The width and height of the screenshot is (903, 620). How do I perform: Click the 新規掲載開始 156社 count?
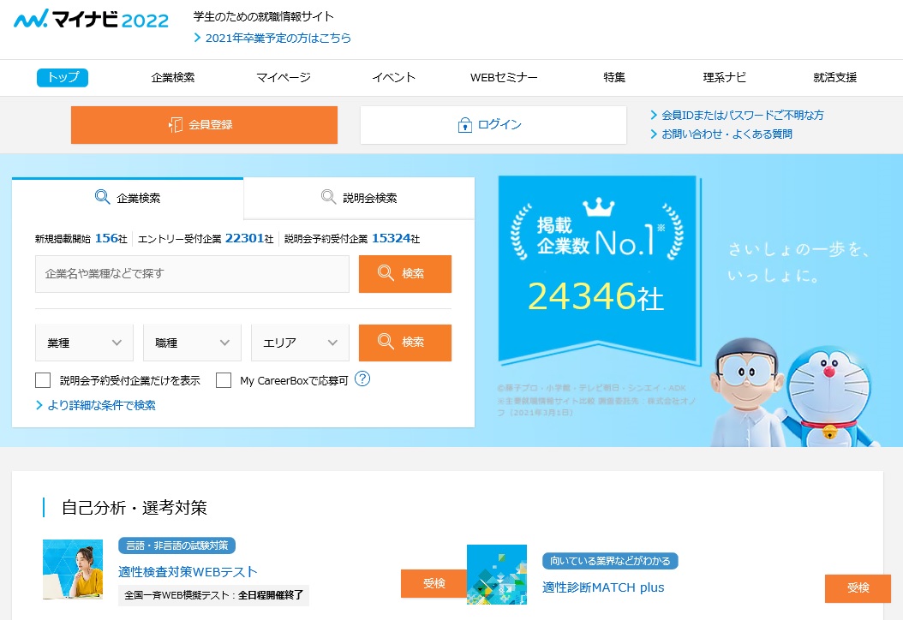pos(81,238)
